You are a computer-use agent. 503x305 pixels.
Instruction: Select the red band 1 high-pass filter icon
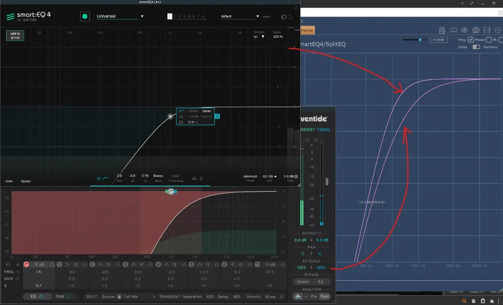point(26,264)
